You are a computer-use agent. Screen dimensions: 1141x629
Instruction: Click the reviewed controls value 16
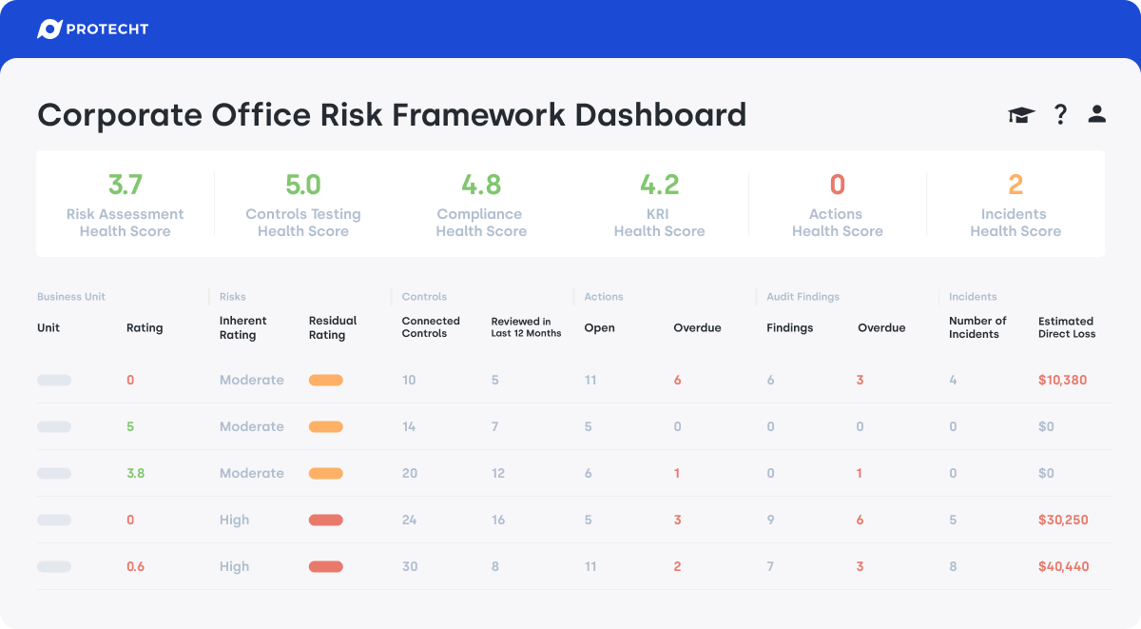pos(498,520)
